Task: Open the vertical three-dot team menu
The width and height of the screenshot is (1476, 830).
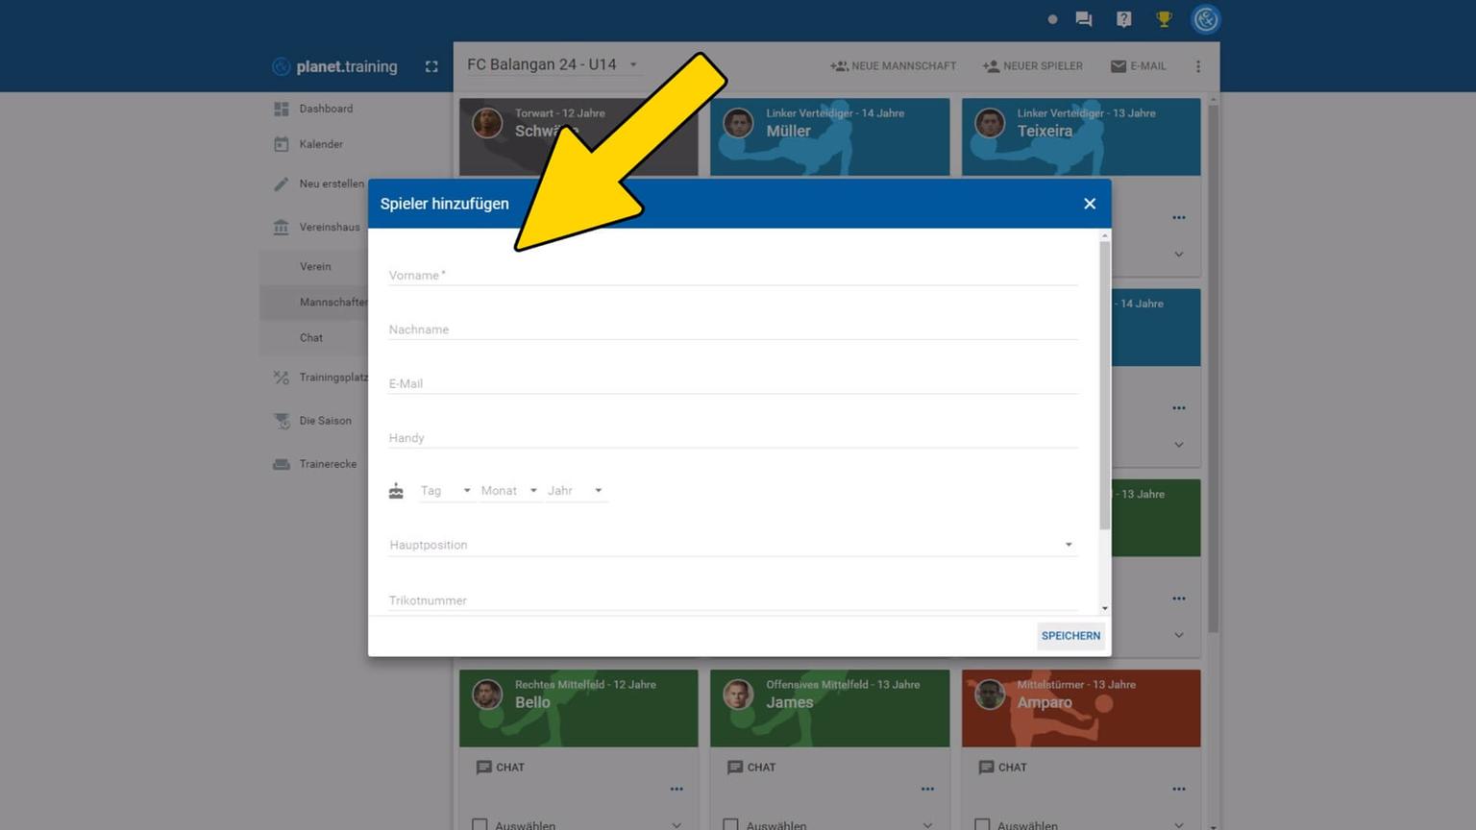Action: tap(1198, 66)
